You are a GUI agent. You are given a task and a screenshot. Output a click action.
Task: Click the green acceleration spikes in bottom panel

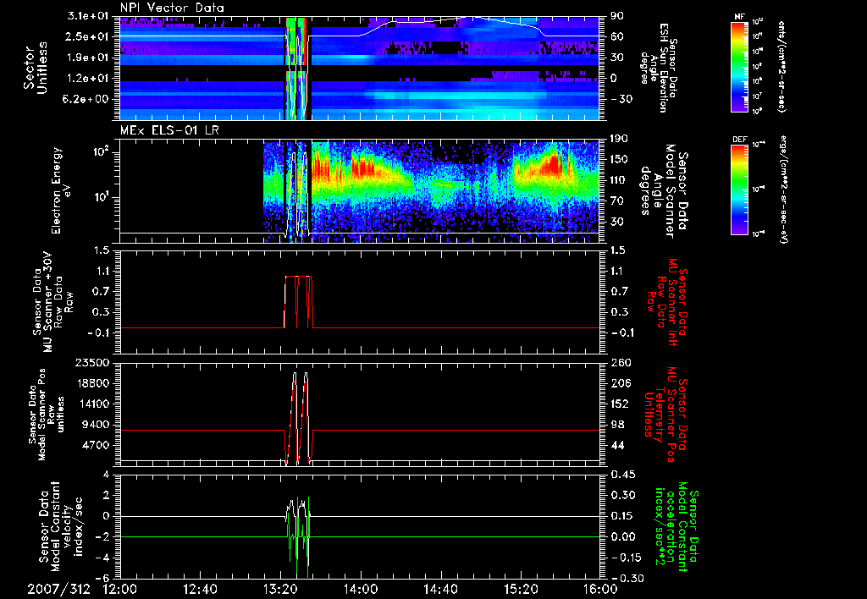[299, 537]
